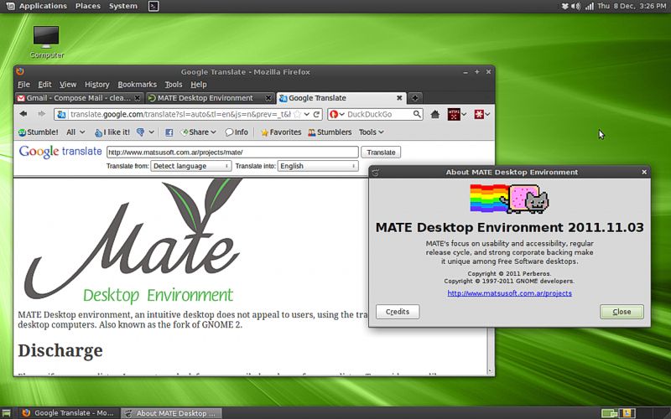
Task: Open the search engine selector dropdown
Action: [x=342, y=114]
